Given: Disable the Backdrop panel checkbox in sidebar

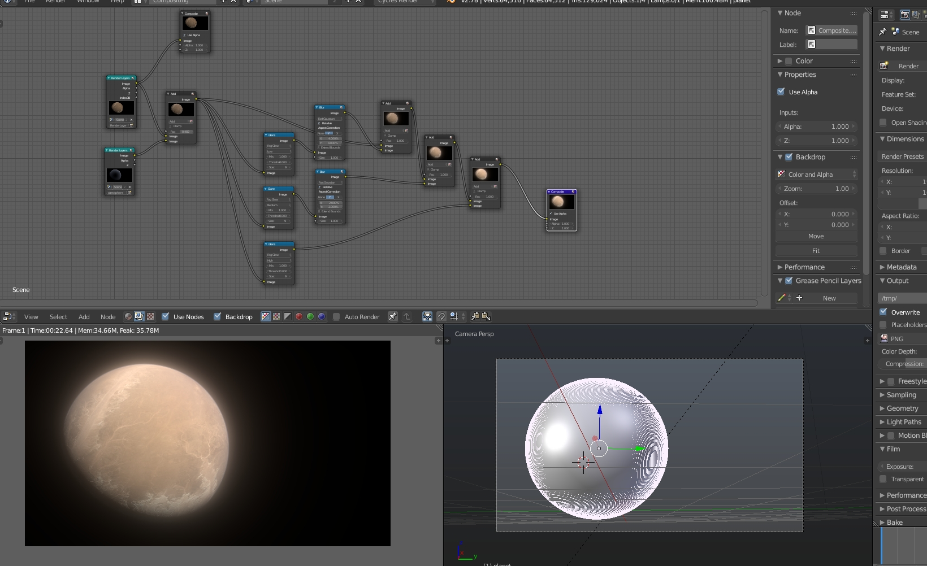Looking at the screenshot, I should 789,157.
